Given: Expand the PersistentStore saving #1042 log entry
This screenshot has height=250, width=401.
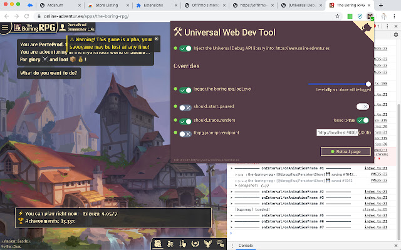Looking at the screenshot, I should [x=236, y=174].
